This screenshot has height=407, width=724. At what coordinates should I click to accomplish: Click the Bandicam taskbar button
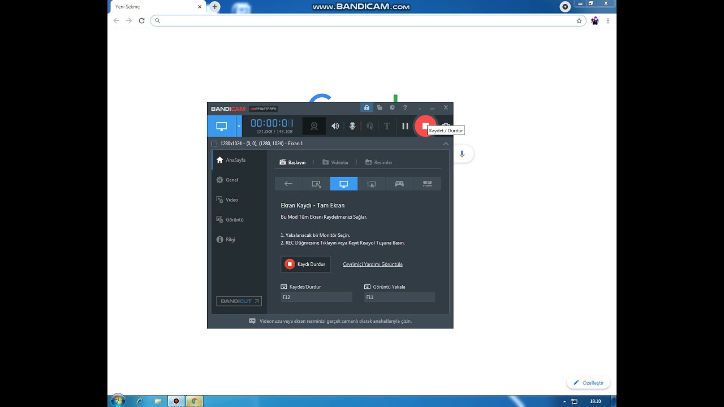(176, 401)
